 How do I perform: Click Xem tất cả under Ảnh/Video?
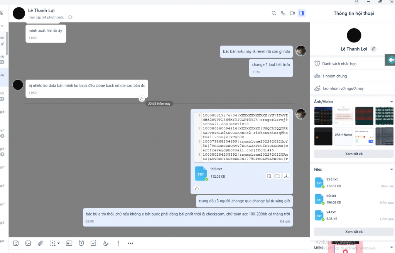point(353,154)
